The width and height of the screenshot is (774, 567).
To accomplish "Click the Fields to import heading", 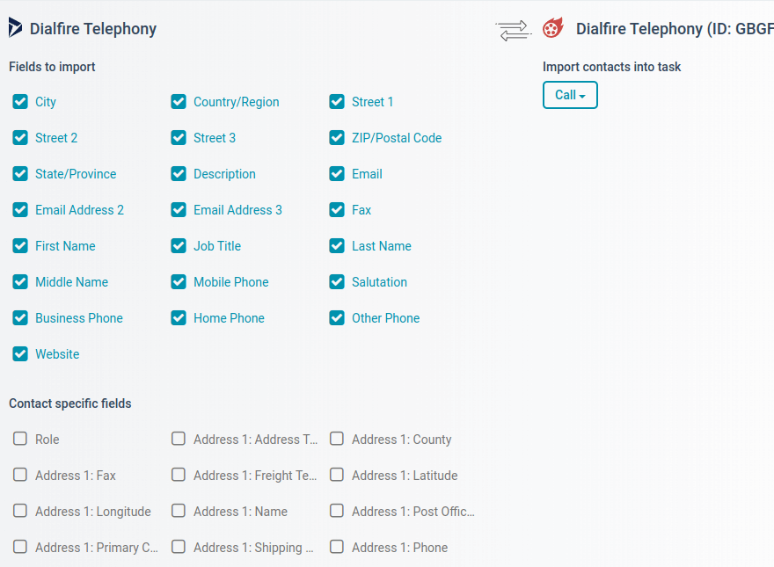I will 52,67.
